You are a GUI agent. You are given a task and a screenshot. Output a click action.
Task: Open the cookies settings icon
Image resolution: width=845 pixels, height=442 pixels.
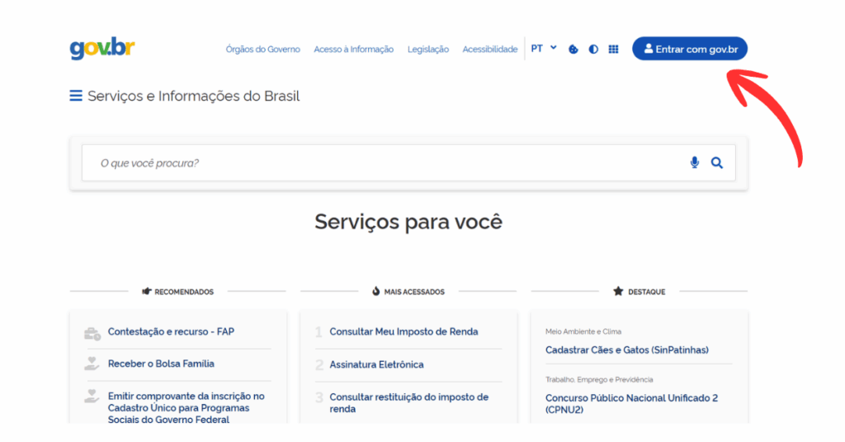coord(574,49)
